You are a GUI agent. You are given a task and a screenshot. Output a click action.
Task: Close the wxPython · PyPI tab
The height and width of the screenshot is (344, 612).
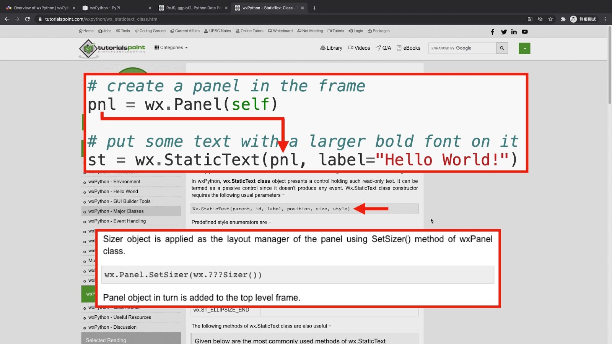(x=150, y=8)
